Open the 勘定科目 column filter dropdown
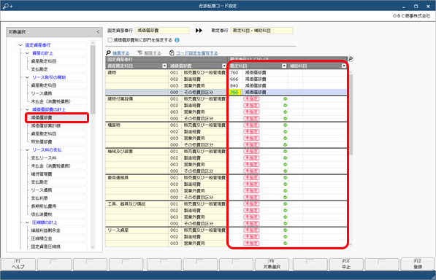This screenshot has height=280, width=436. 284,66
